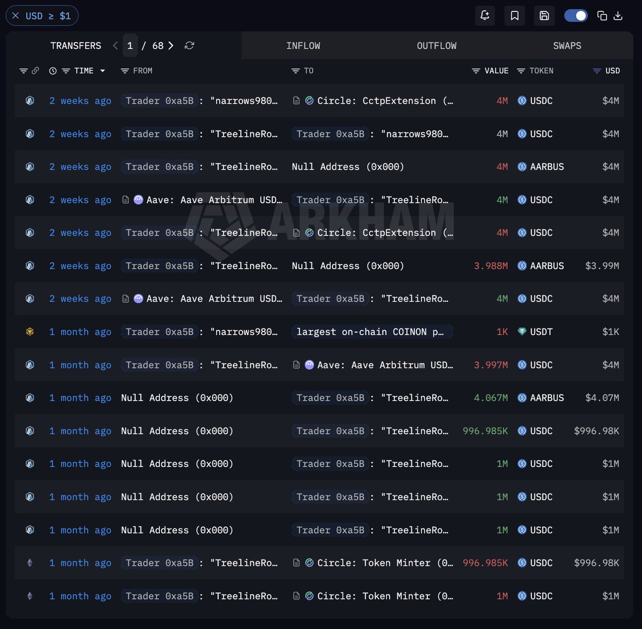Open the TOKEN column filter

(x=521, y=71)
